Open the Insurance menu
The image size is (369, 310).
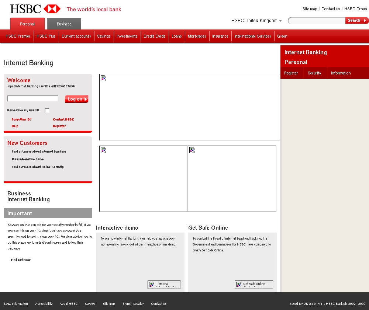(x=220, y=36)
